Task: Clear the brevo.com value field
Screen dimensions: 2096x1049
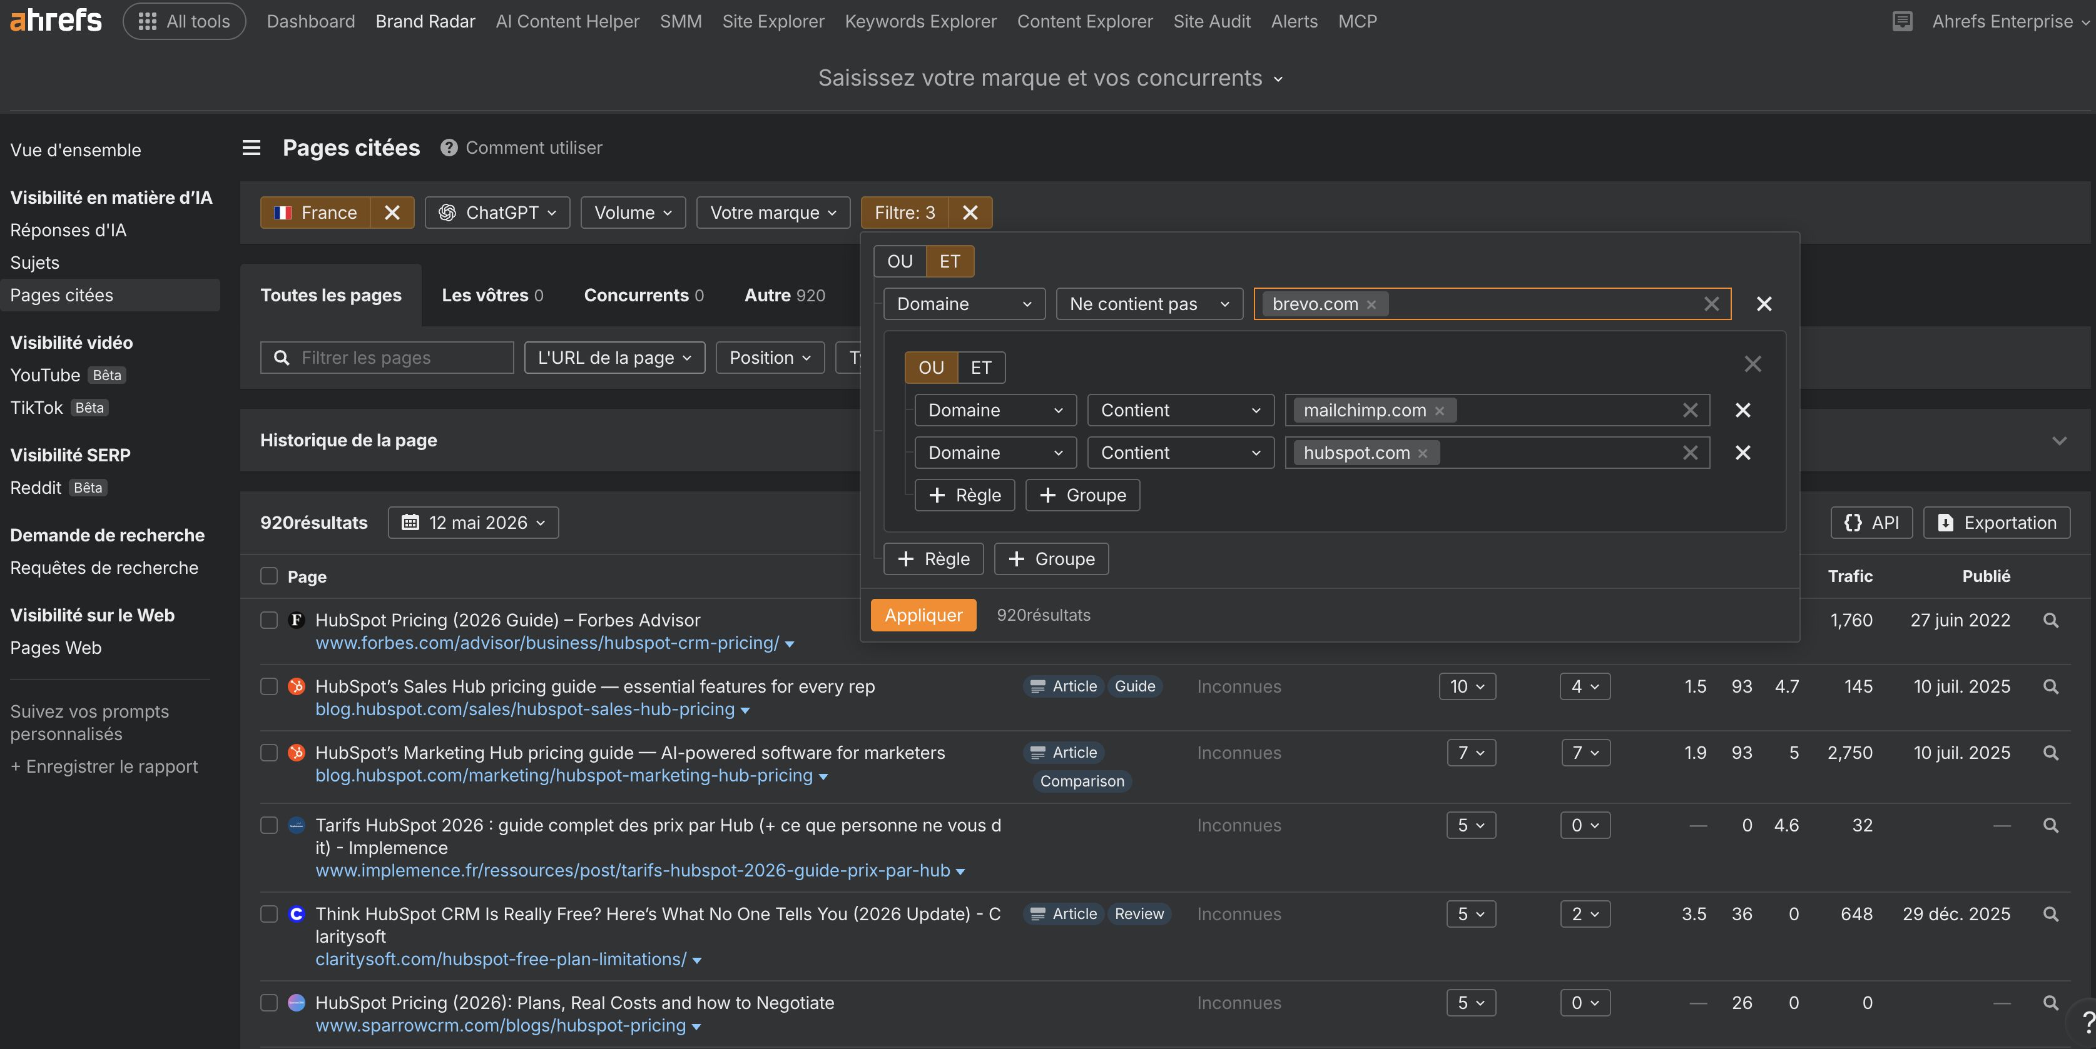Action: click(1711, 303)
